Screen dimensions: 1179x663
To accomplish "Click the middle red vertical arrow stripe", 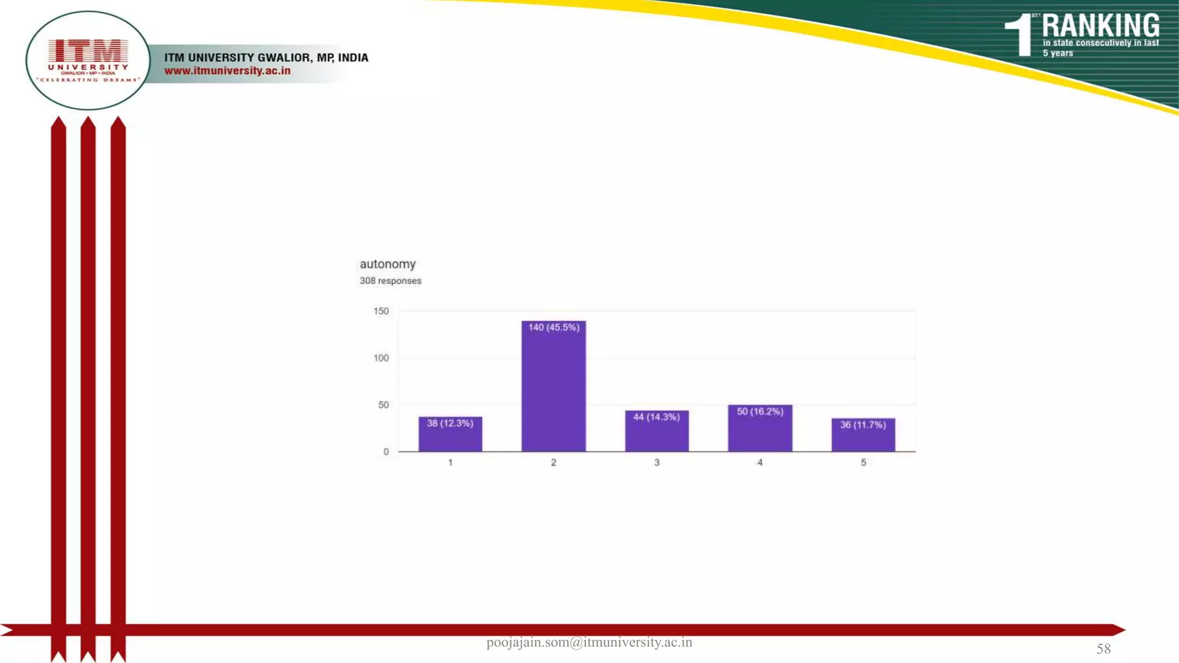I will point(88,368).
